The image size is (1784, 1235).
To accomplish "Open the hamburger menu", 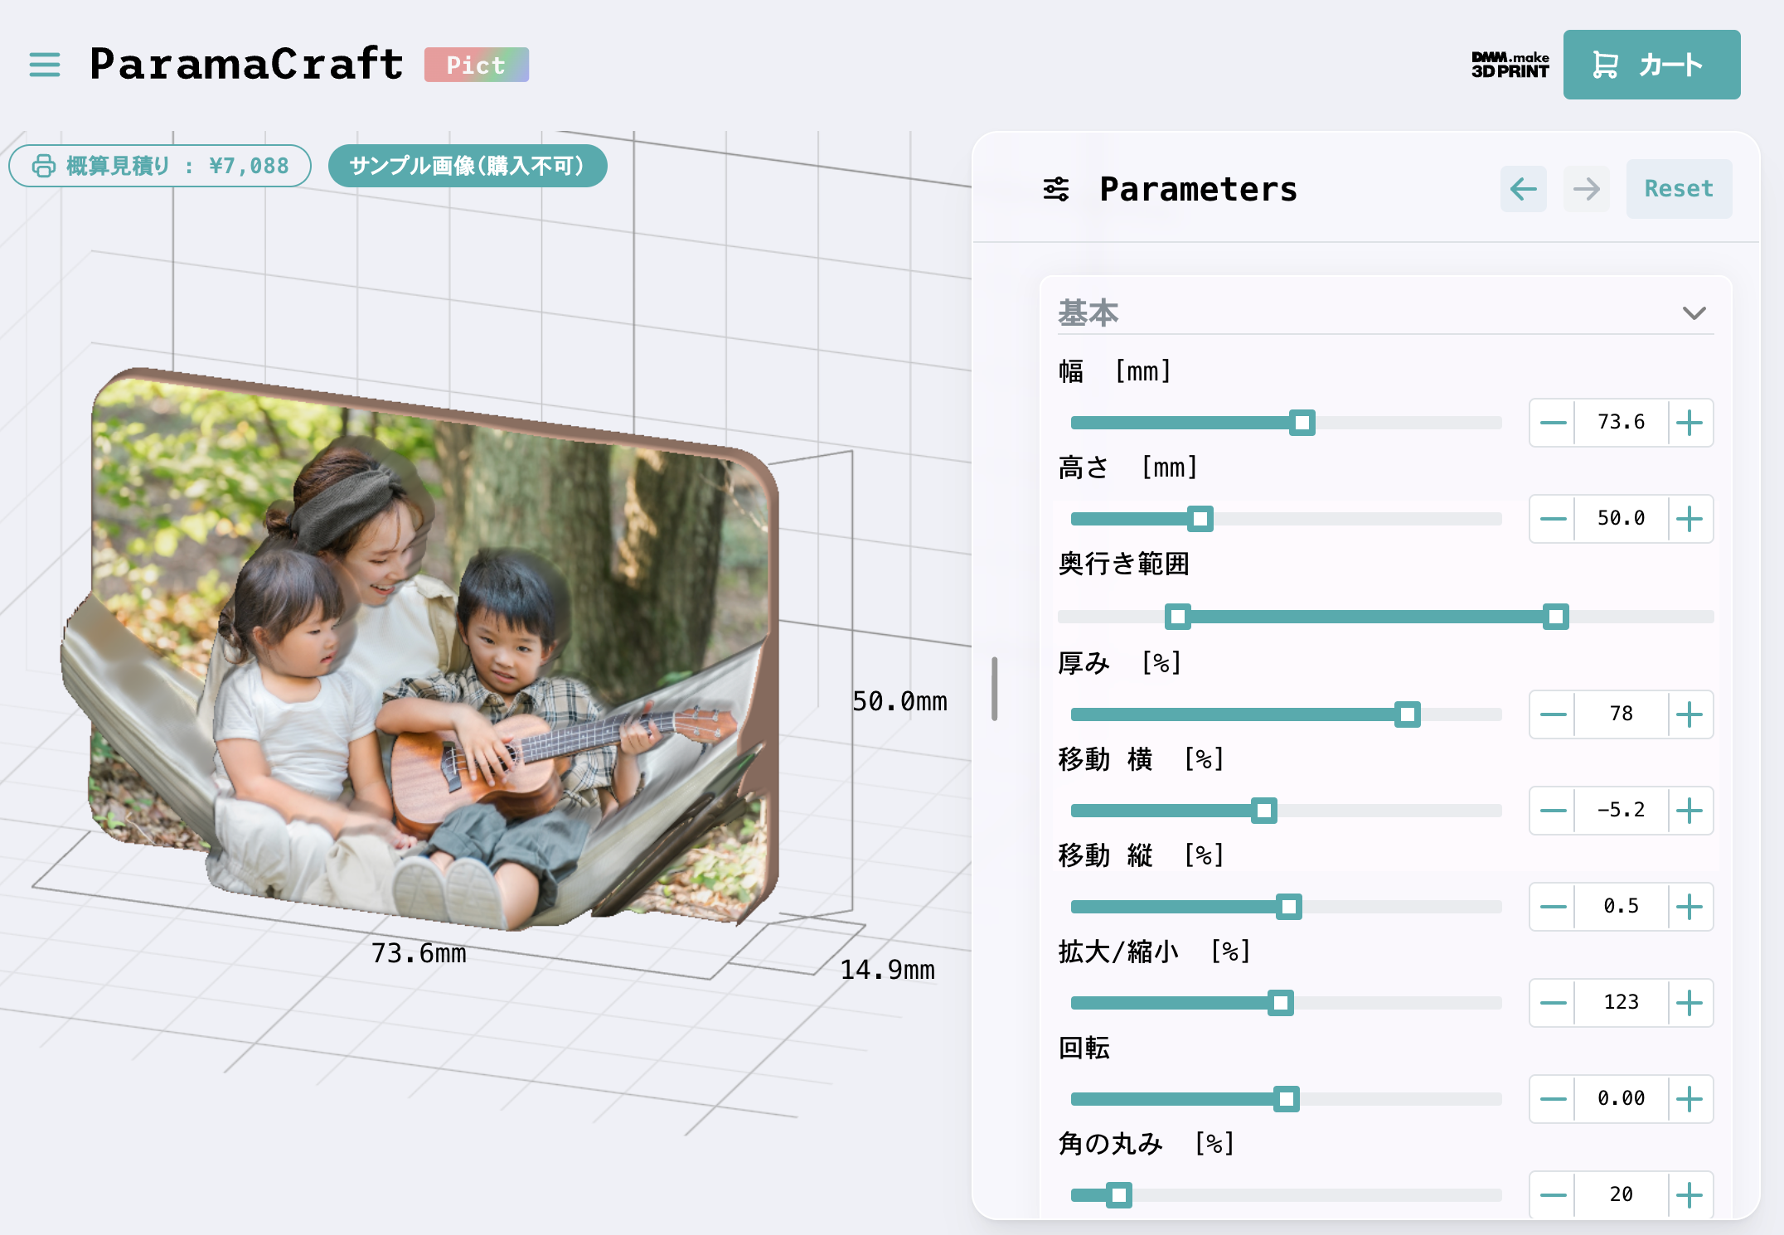I will click(45, 65).
